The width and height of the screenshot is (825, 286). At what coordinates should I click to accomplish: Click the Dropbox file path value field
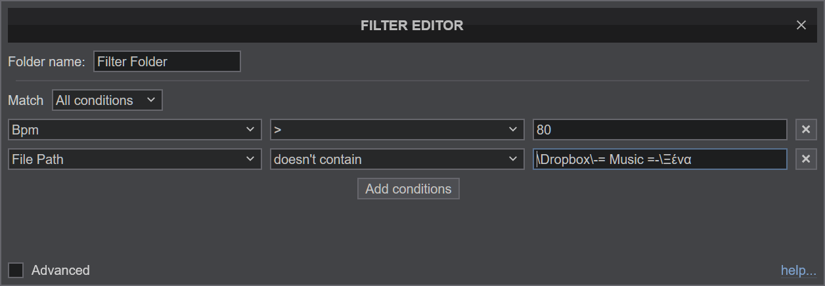(659, 159)
